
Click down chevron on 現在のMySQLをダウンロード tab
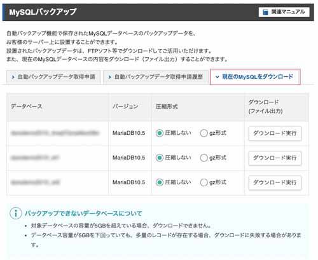pyautogui.click(x=217, y=77)
